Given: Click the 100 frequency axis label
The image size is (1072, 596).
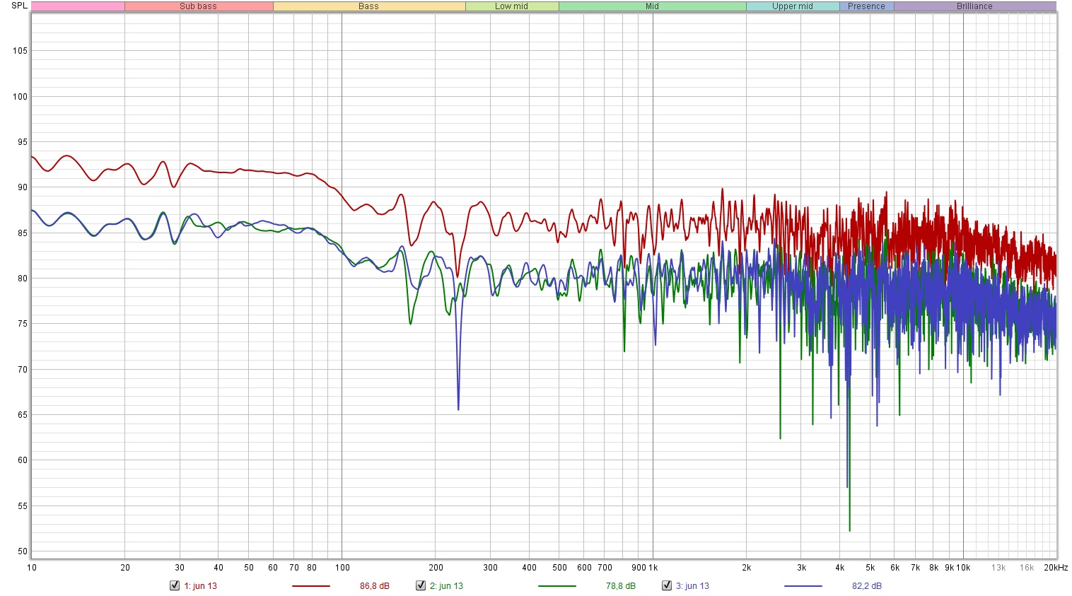Looking at the screenshot, I should (342, 568).
